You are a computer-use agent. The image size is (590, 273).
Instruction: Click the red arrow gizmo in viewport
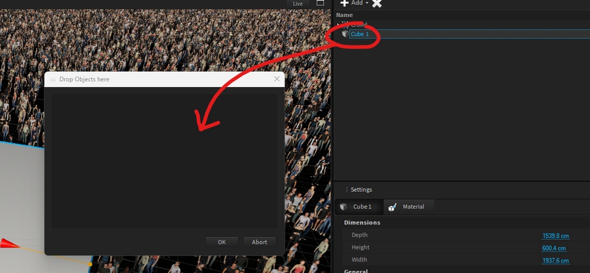[8, 244]
